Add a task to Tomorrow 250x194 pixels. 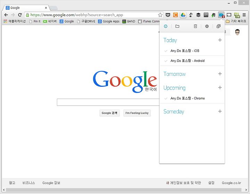(x=220, y=74)
